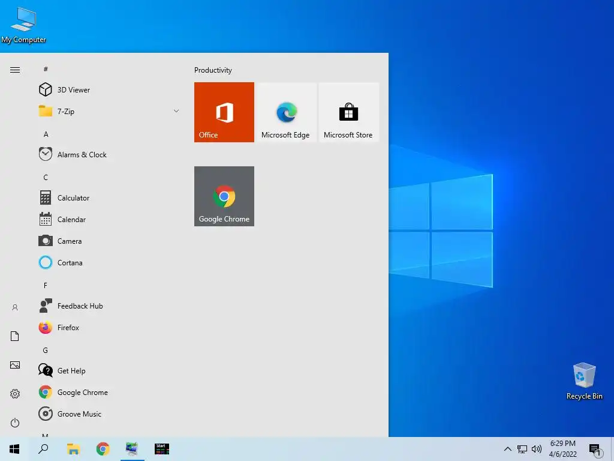Open Pictures from the Start sidebar
614x461 pixels.
(x=15, y=365)
